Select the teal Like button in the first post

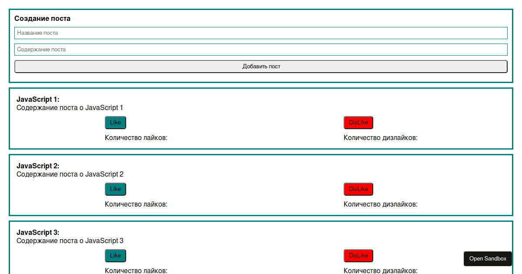115,122
